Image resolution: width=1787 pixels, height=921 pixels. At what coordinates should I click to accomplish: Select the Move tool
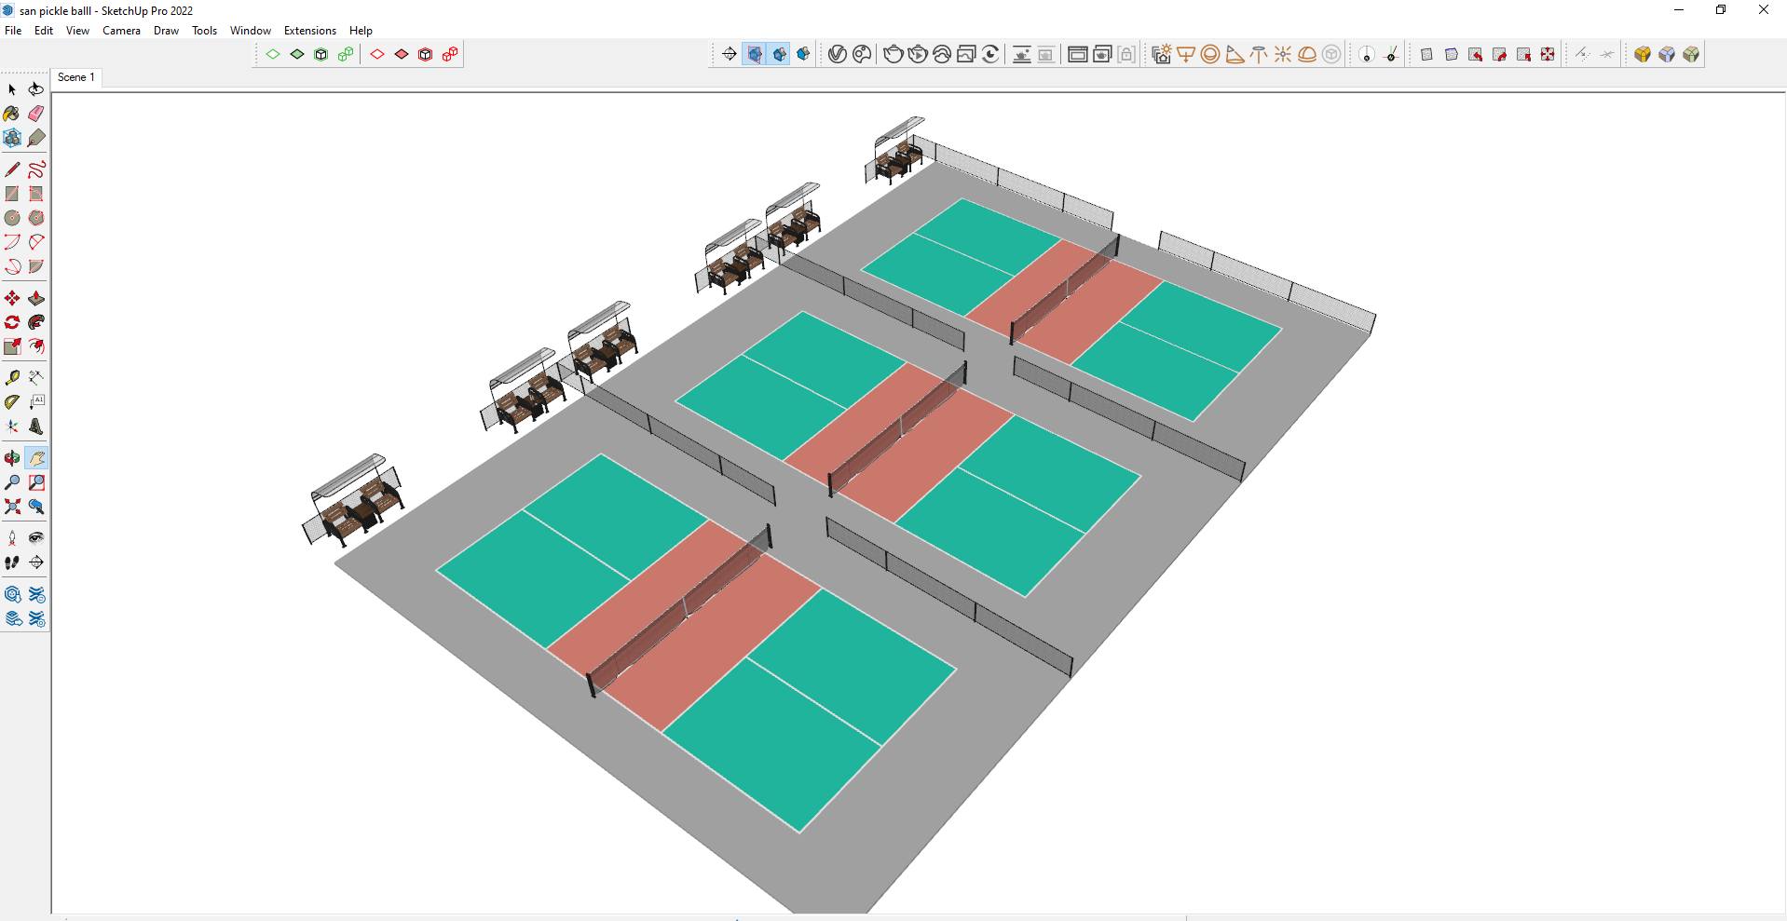click(12, 299)
